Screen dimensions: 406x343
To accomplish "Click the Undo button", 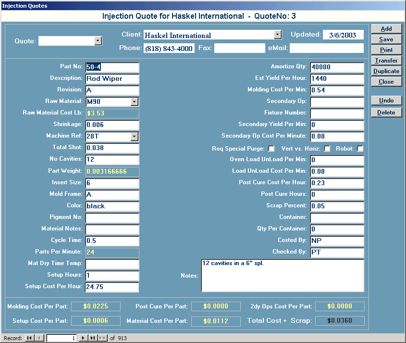I will tap(386, 101).
